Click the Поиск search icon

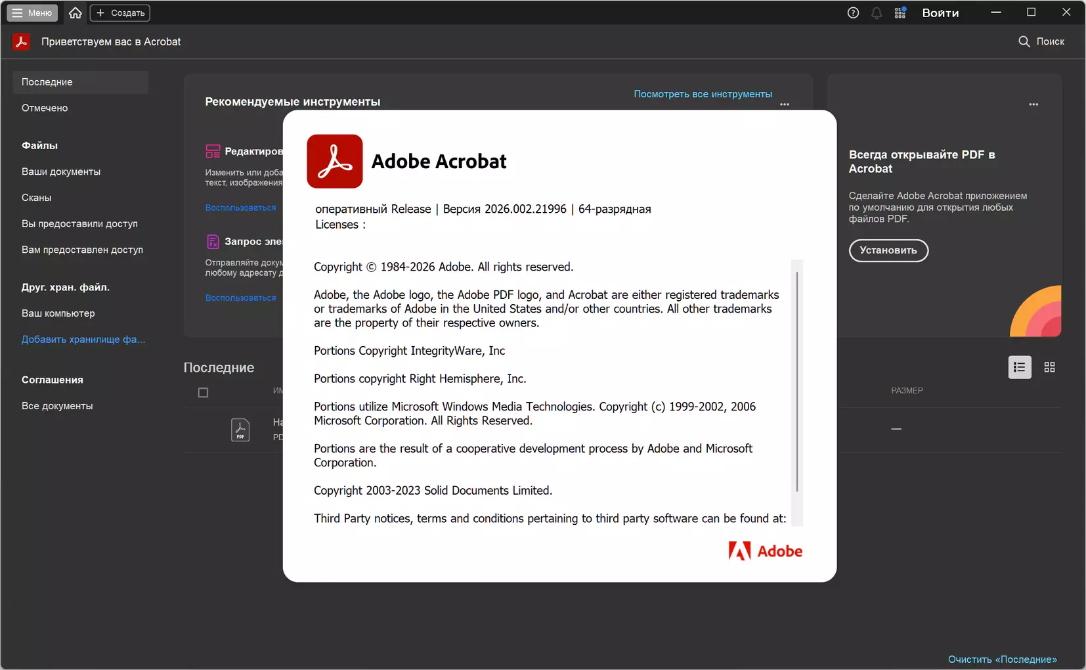point(1024,41)
